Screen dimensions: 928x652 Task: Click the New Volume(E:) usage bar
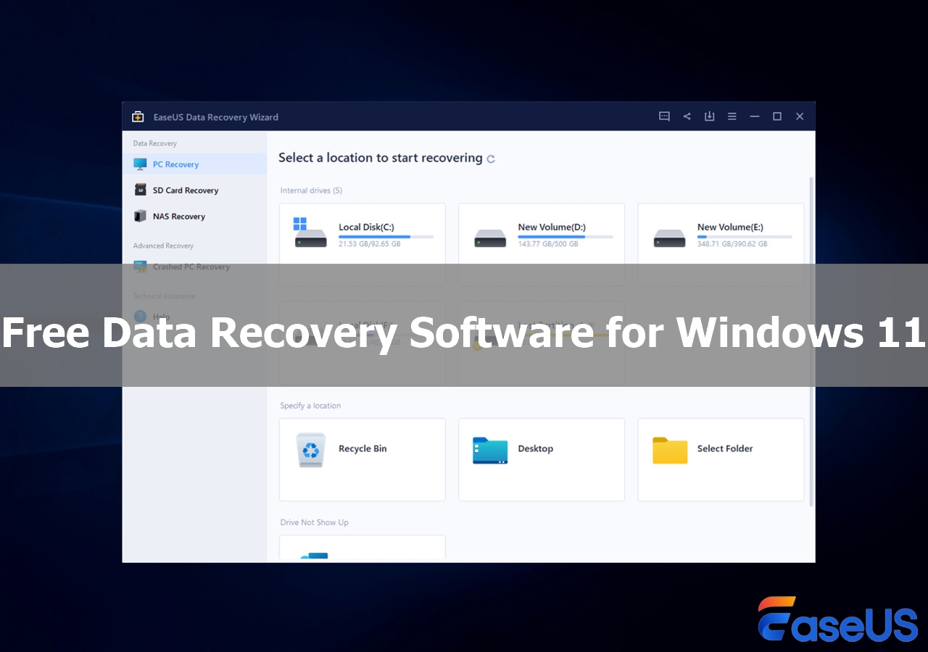pos(745,237)
